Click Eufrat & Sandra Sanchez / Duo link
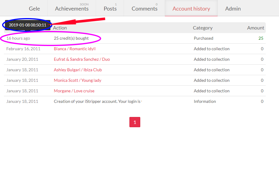 click(x=82, y=59)
